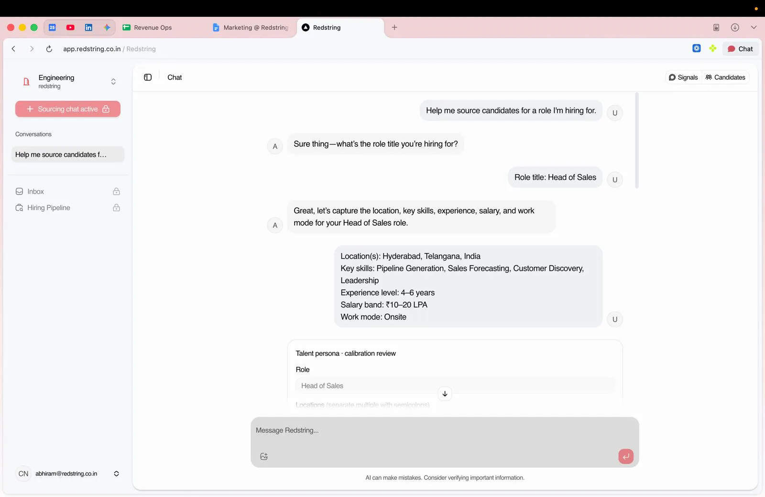Open the Signals view
The width and height of the screenshot is (765, 497).
pyautogui.click(x=683, y=77)
